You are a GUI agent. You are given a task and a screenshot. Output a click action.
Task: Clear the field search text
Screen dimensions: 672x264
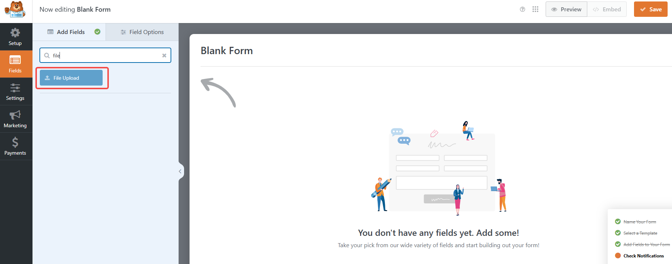pos(164,56)
